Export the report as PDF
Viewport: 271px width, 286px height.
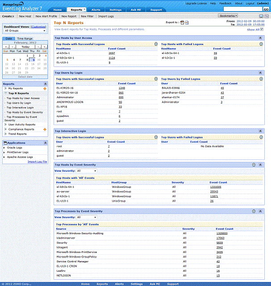182,22
